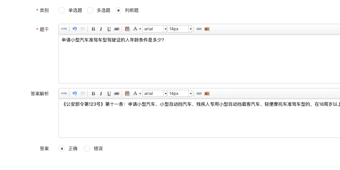Select the 单选题 category radio
Screen dimensions: 340x170
[61, 10]
